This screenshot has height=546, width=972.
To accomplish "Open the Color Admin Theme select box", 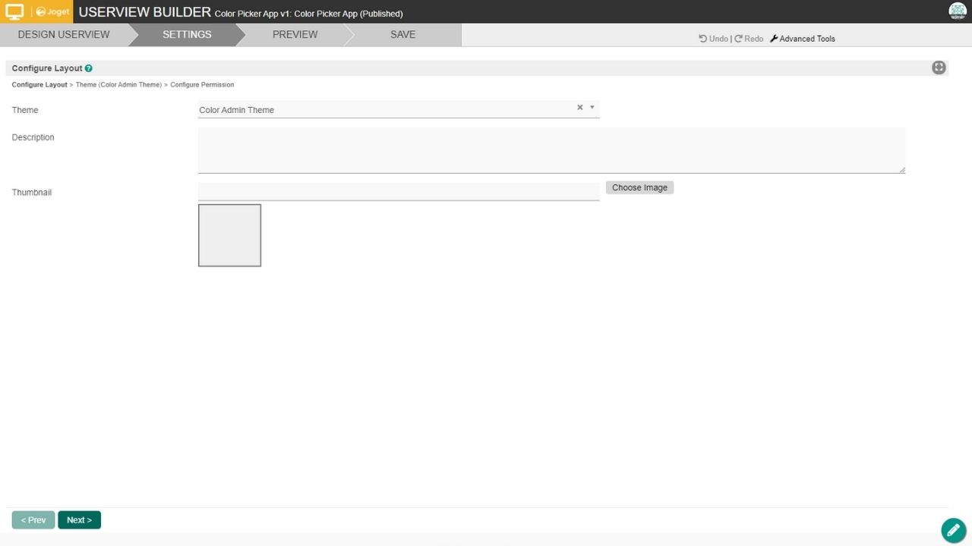I will coord(380,110).
